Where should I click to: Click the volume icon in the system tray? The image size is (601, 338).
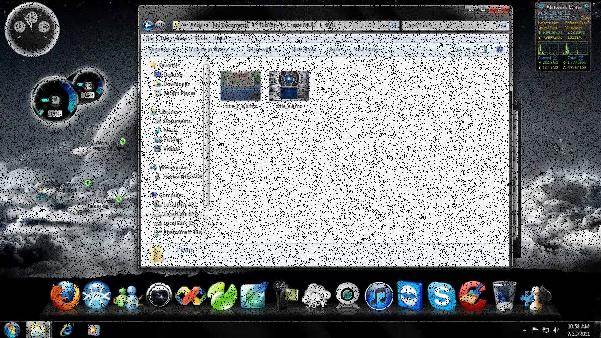click(x=556, y=330)
